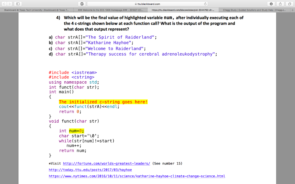The image size is (295, 184).
Task: Open the nytimes.com Katharine Hayhoe article link
Action: click(x=137, y=176)
